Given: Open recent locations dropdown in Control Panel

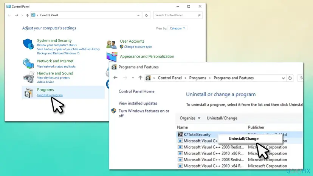Looking at the screenshot, I should tap(22, 15).
